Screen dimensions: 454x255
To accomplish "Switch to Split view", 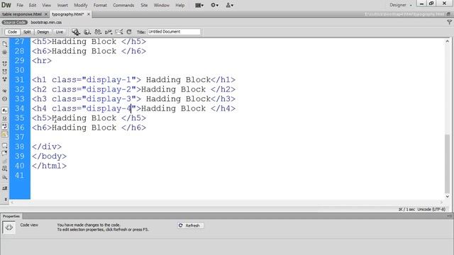I will click(27, 32).
